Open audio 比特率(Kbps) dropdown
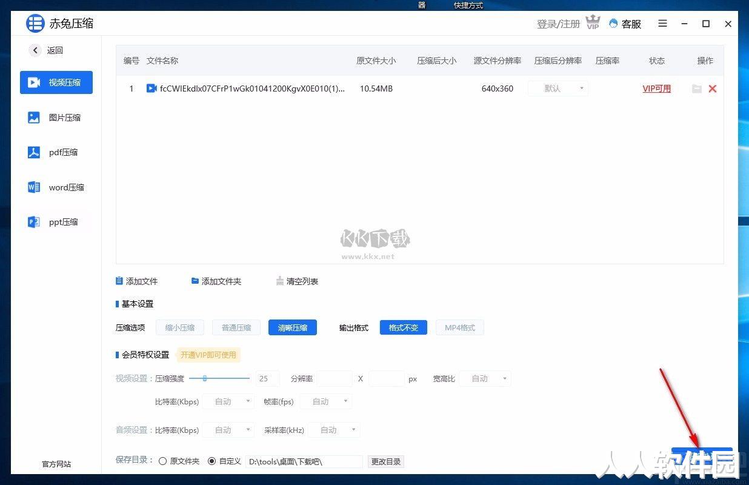The height and width of the screenshot is (485, 749). pyautogui.click(x=228, y=430)
